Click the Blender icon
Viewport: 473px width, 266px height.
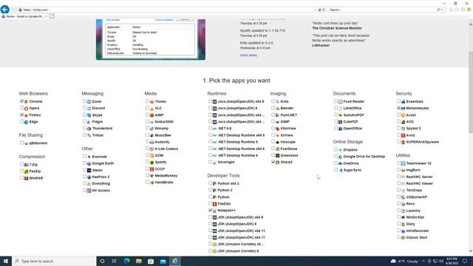point(278,109)
